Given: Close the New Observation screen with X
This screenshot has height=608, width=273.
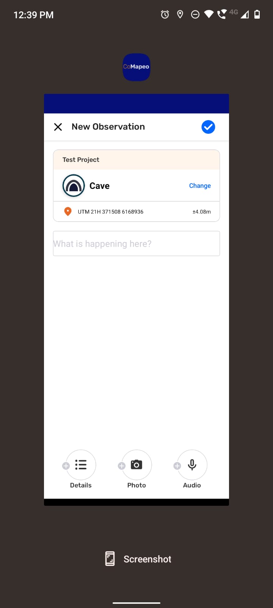Looking at the screenshot, I should coord(58,127).
